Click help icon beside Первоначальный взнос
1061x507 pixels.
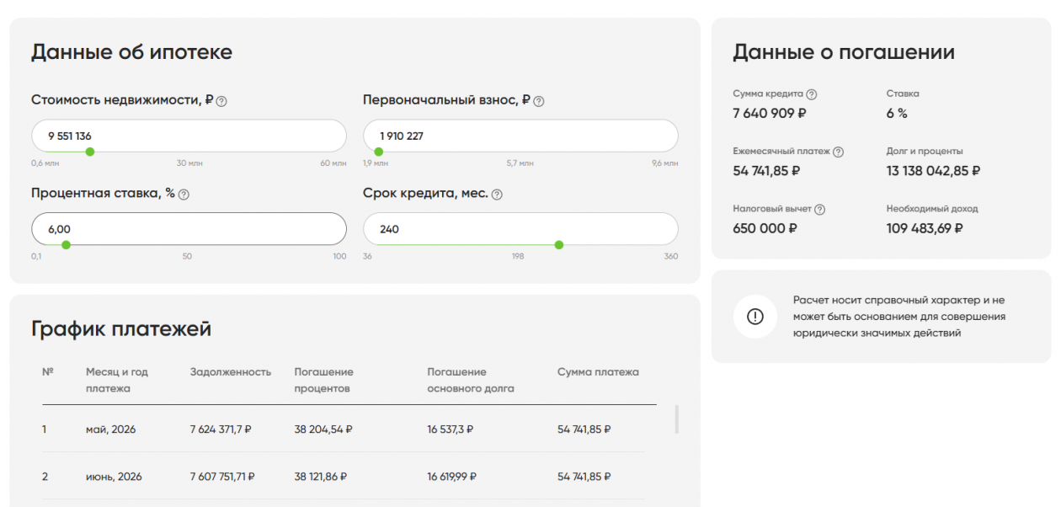tap(539, 101)
